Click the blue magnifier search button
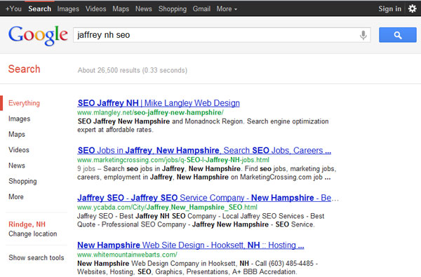 click(398, 35)
